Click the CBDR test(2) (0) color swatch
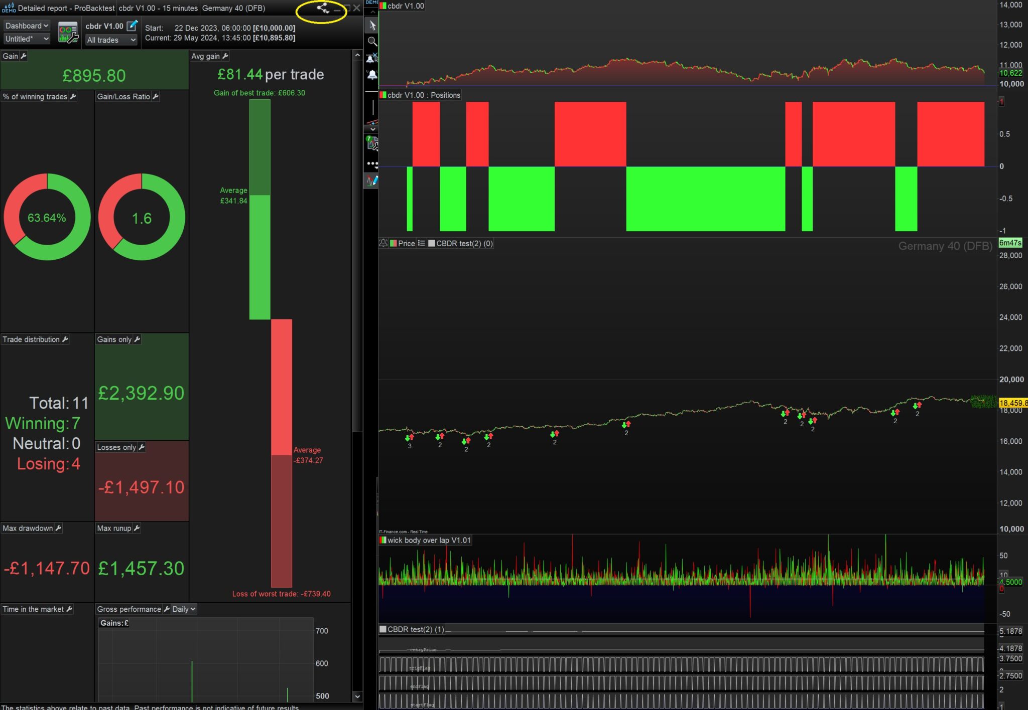 click(432, 243)
